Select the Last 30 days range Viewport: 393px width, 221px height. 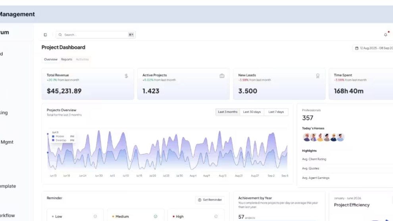(x=252, y=112)
